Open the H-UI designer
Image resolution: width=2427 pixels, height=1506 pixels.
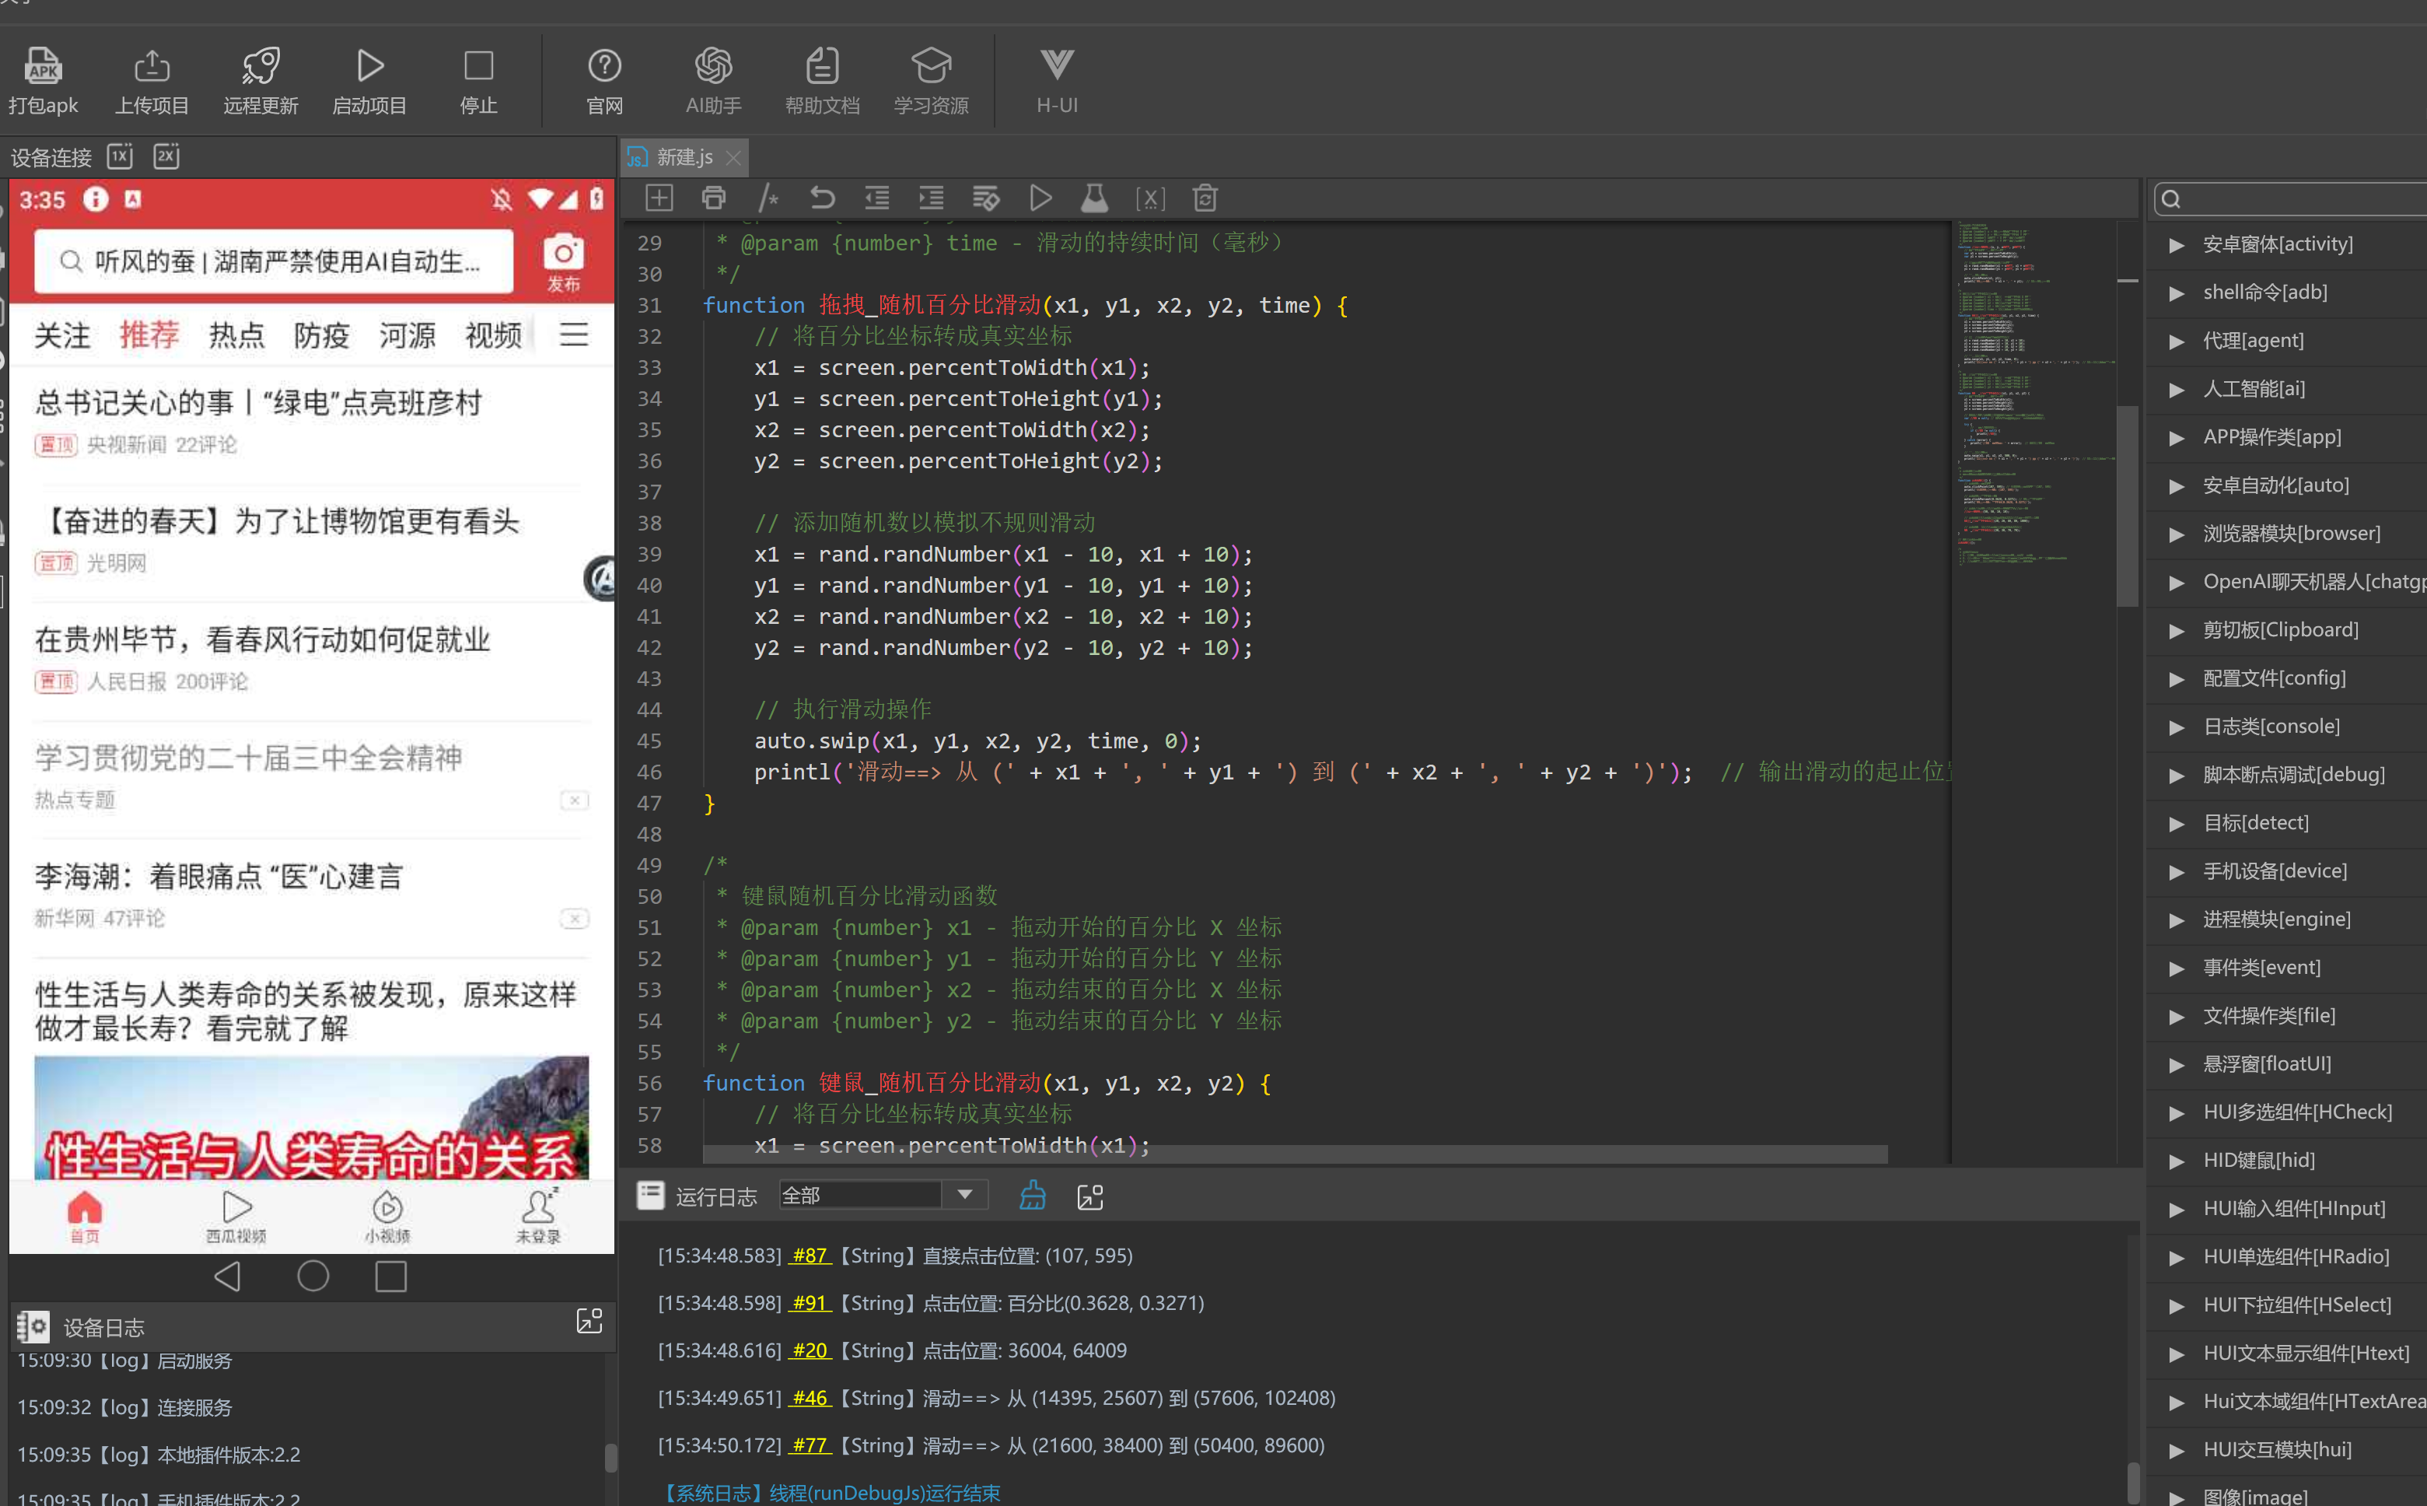click(1056, 81)
